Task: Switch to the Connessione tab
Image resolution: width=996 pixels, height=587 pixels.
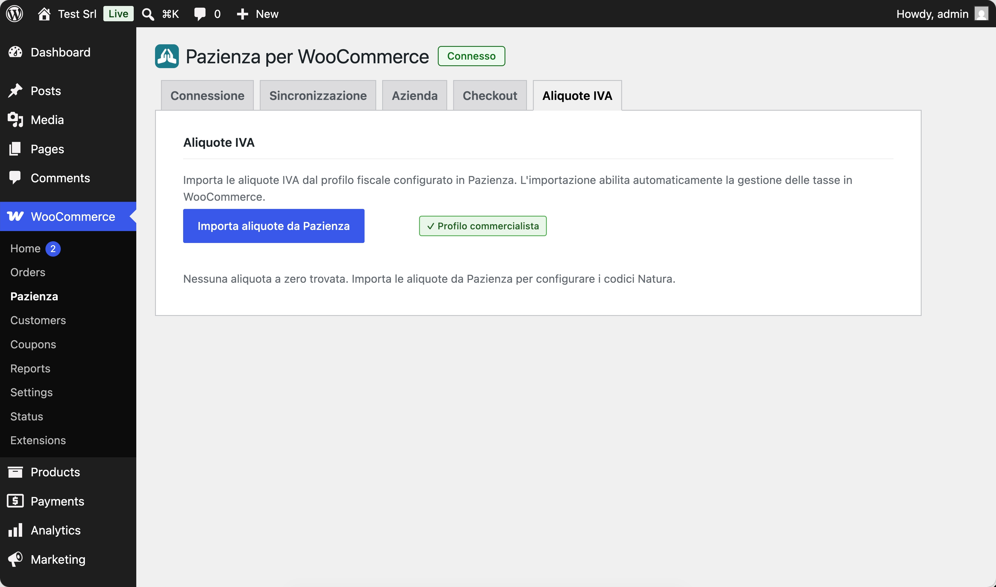Action: point(207,95)
